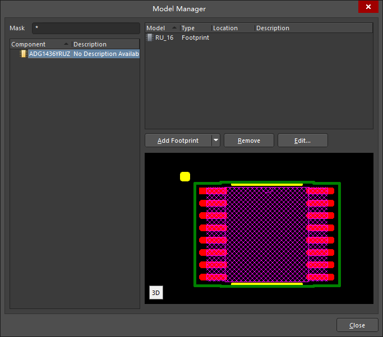Select the RU_16 model name
This screenshot has height=337, width=383.
164,38
